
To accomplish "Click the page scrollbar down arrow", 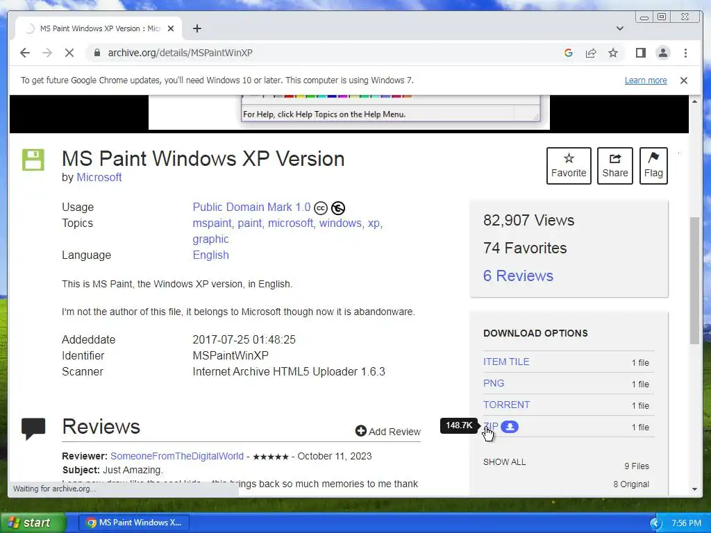I will pos(694,489).
